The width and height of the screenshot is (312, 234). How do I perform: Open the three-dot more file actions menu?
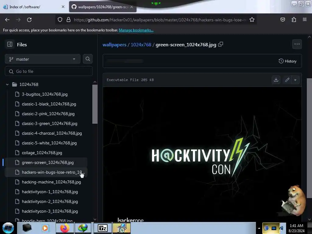tap(297, 44)
